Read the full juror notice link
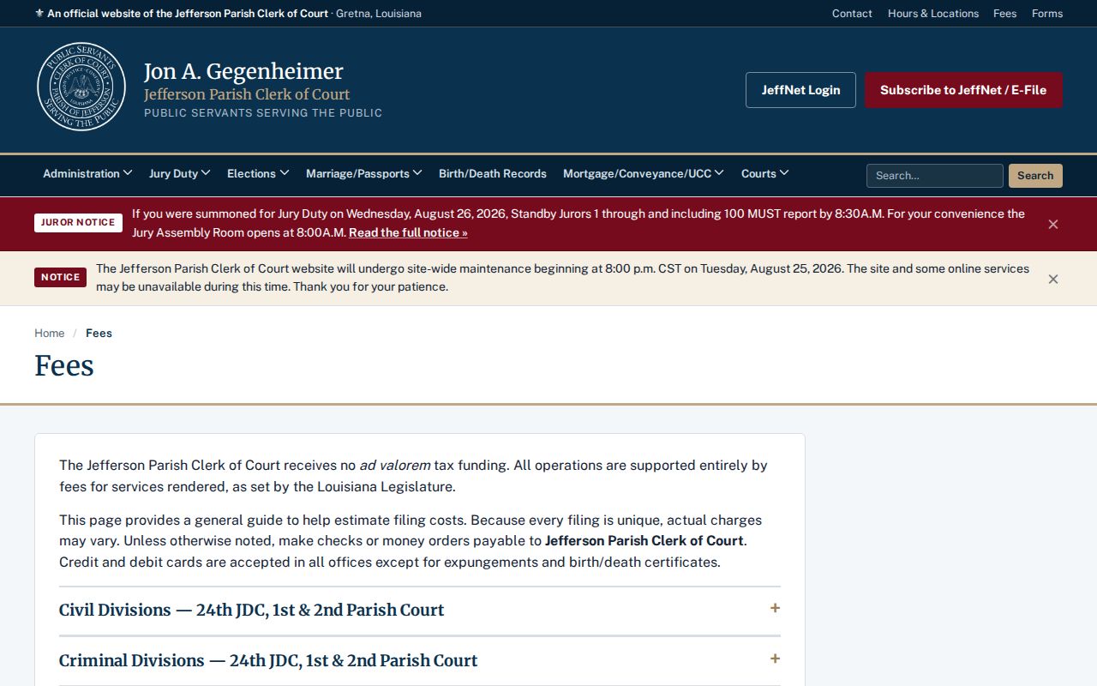 (408, 232)
